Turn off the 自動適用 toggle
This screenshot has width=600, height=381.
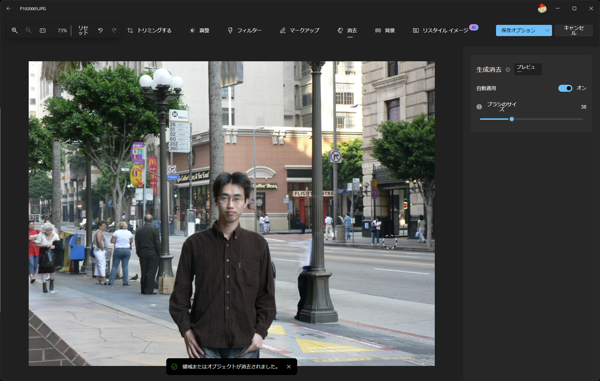click(565, 88)
